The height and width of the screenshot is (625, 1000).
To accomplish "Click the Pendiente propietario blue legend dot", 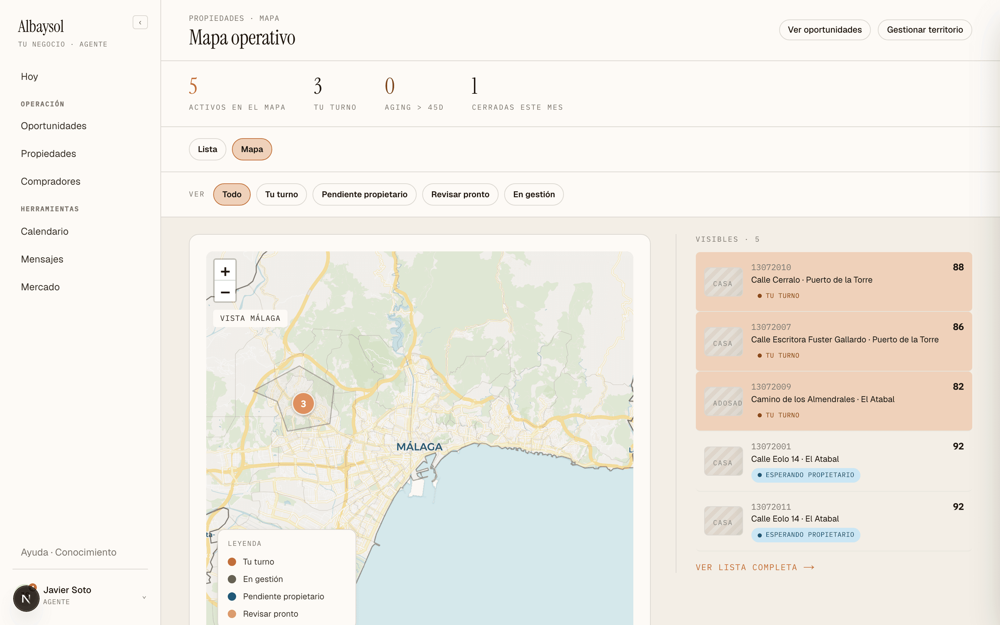I will [232, 597].
